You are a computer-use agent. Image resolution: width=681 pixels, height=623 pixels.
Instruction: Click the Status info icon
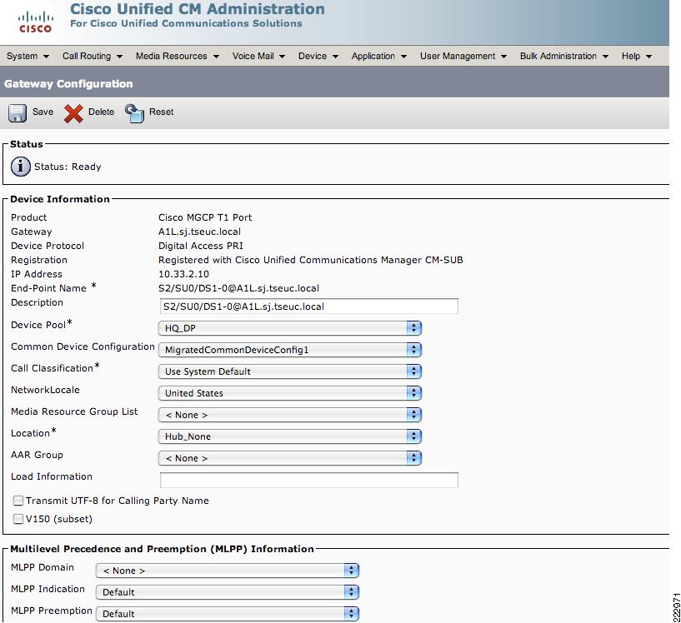coord(20,167)
